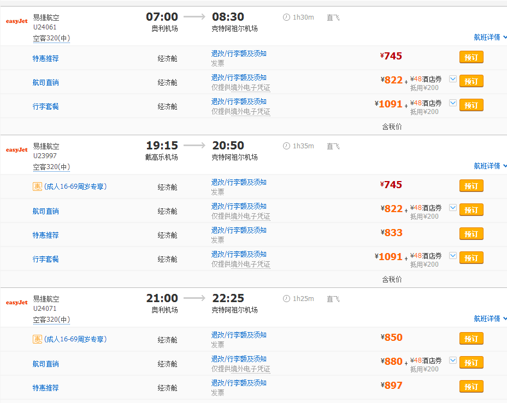
Task: Toggle hotel coupon checkbox for ¥822 fare on 07:00 flight
Action: (452, 79)
